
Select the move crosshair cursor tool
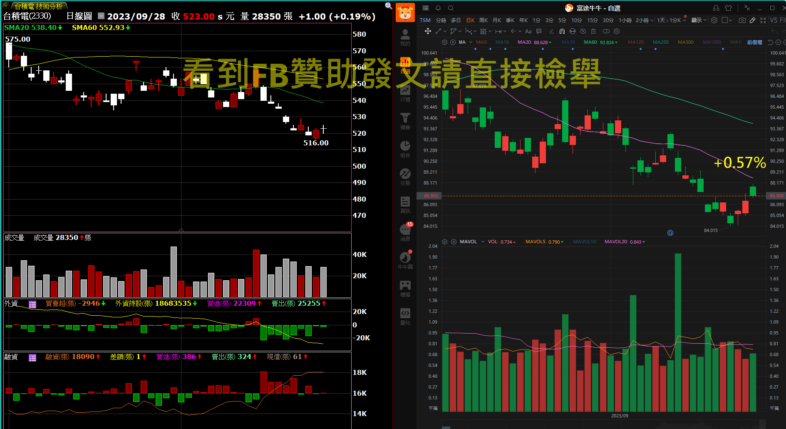(x=428, y=31)
